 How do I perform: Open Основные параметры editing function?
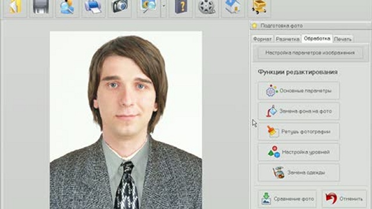point(298,91)
